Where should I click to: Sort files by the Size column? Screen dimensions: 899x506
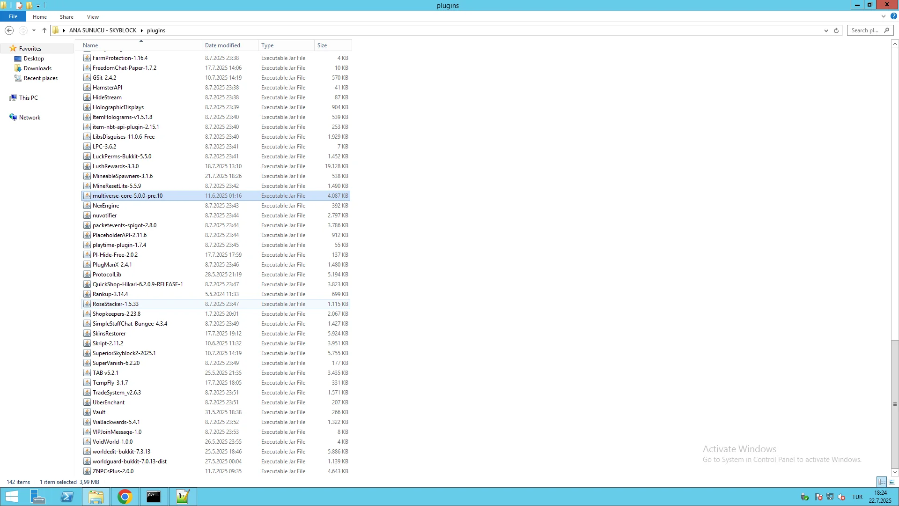[333, 45]
